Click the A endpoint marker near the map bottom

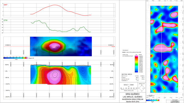[162, 77]
